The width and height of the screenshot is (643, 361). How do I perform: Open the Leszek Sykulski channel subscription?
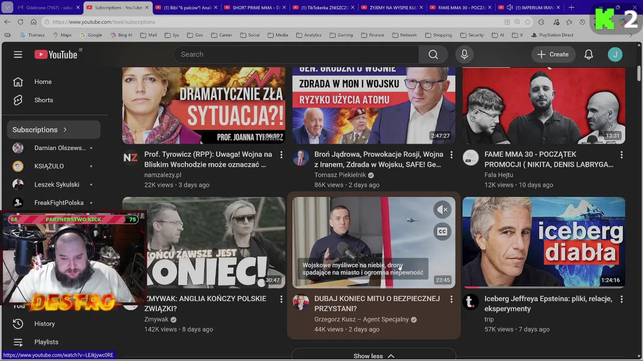point(54,185)
